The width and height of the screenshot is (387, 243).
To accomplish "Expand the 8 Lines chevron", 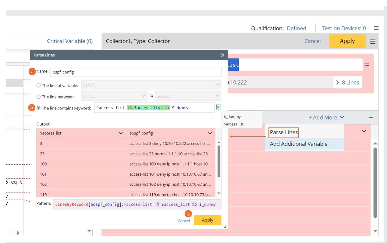I will 337,82.
